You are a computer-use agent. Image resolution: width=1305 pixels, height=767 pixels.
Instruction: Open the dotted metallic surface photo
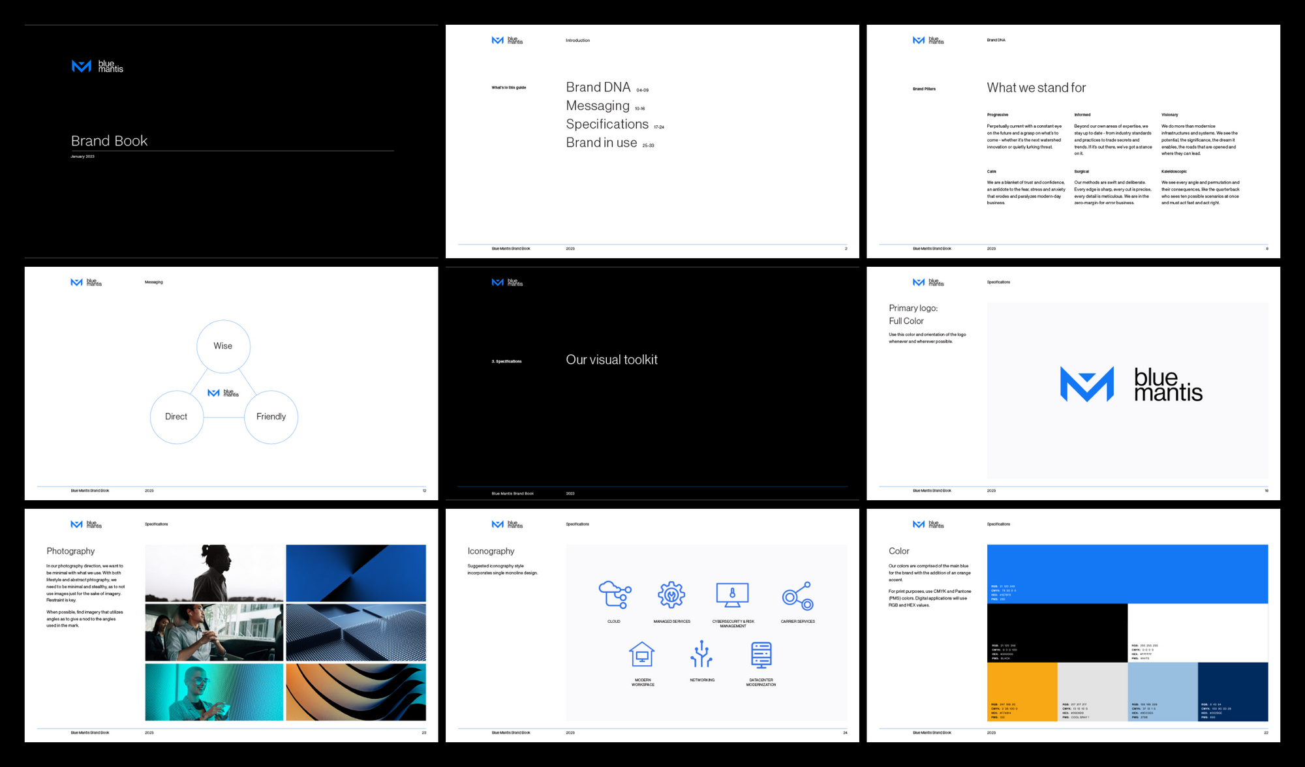pos(356,633)
